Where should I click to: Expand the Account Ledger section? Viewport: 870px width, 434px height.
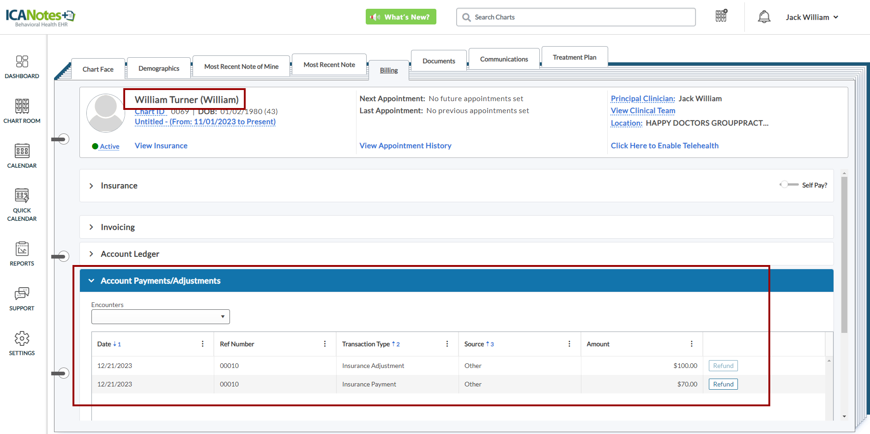(x=130, y=254)
